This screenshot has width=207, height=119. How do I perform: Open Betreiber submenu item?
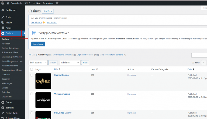click(x=6, y=92)
